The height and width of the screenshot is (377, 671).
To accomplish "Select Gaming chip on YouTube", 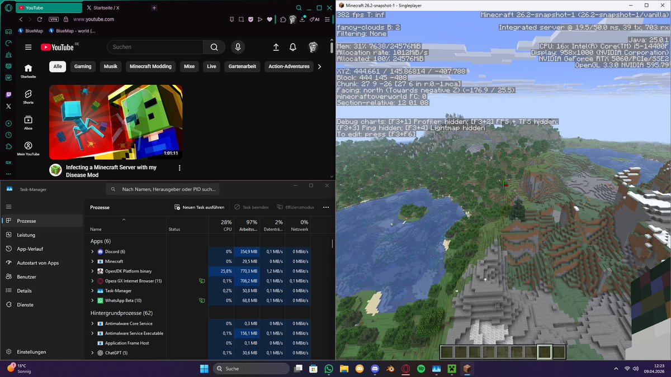I will [x=83, y=66].
